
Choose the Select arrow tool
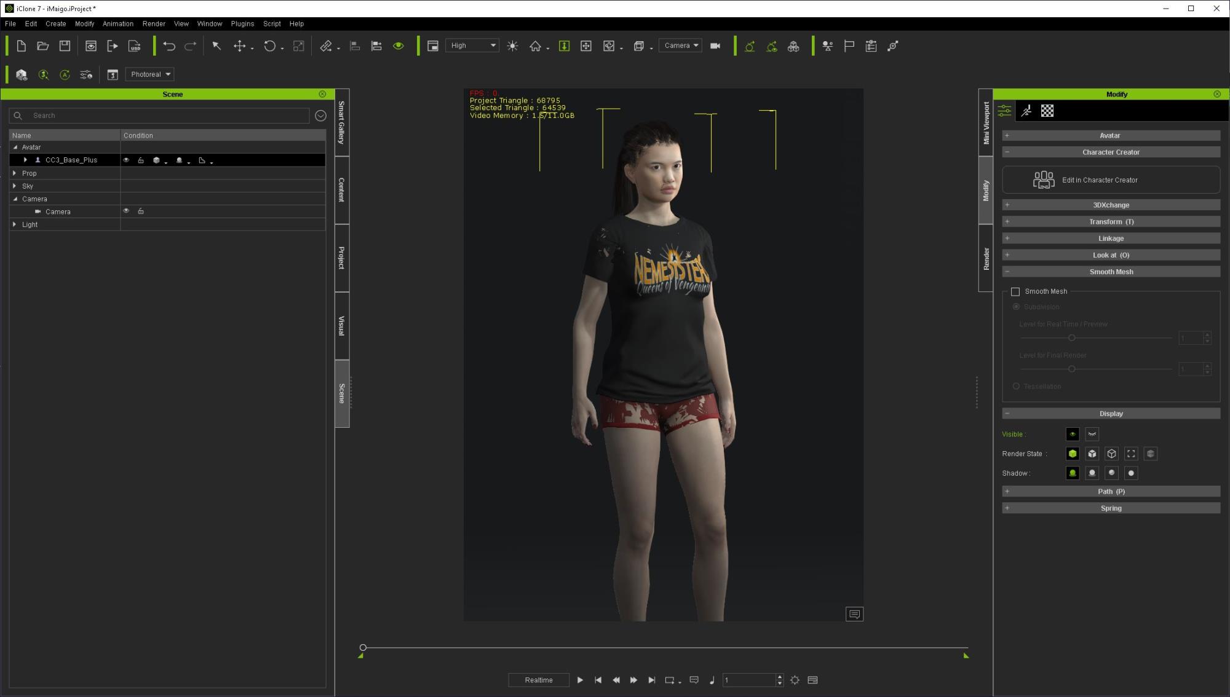coord(216,46)
